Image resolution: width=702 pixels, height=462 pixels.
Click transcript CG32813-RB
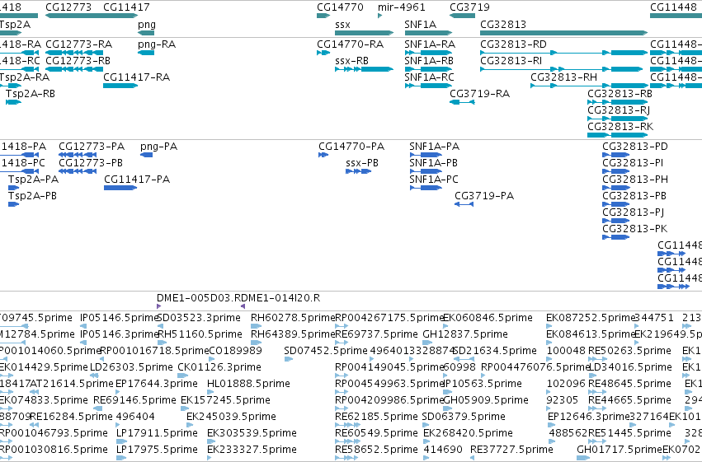click(620, 94)
